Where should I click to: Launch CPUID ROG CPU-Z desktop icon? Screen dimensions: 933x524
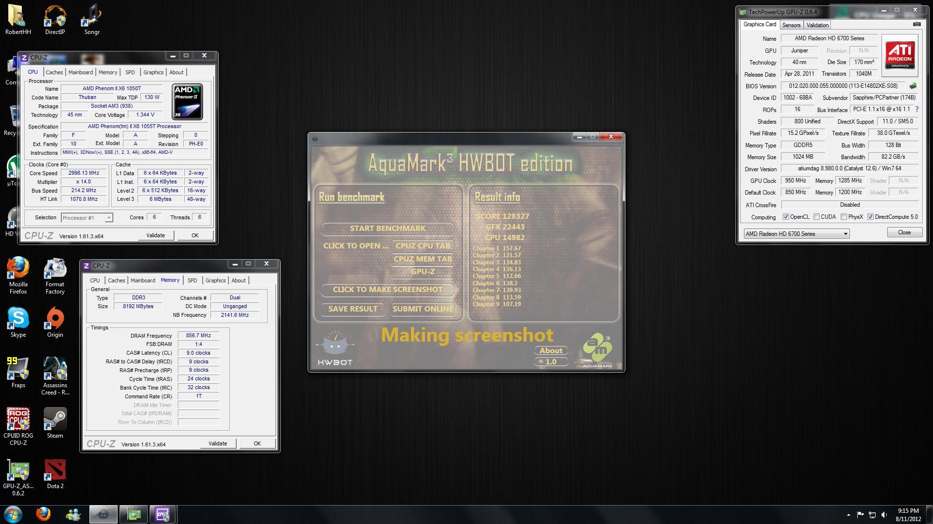(18, 426)
